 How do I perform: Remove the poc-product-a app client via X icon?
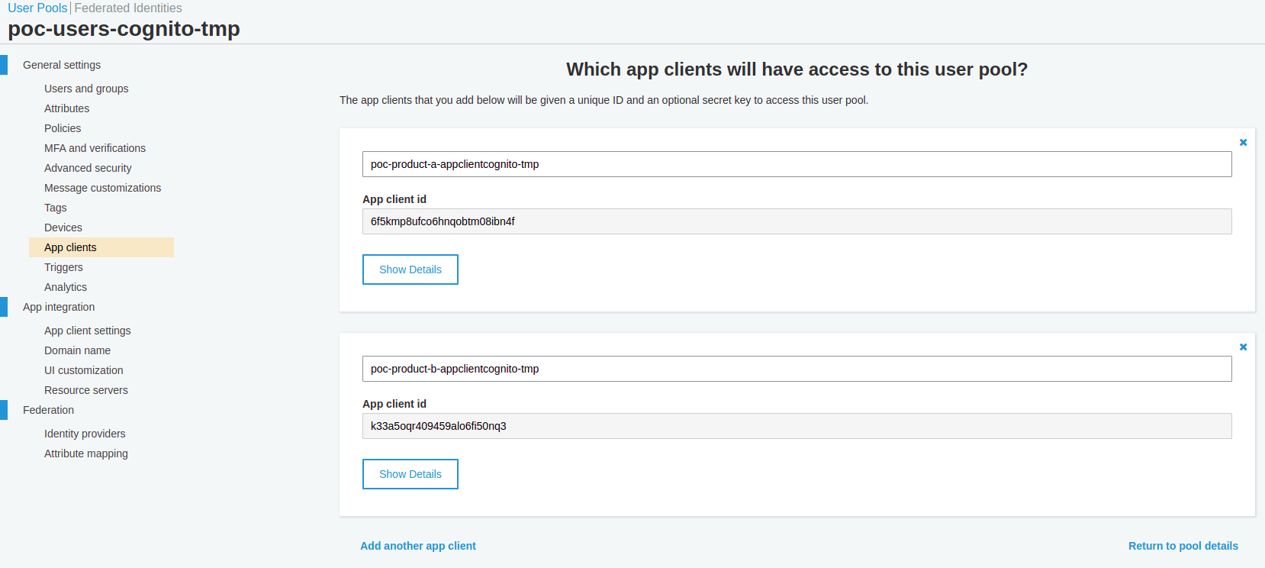click(x=1243, y=143)
